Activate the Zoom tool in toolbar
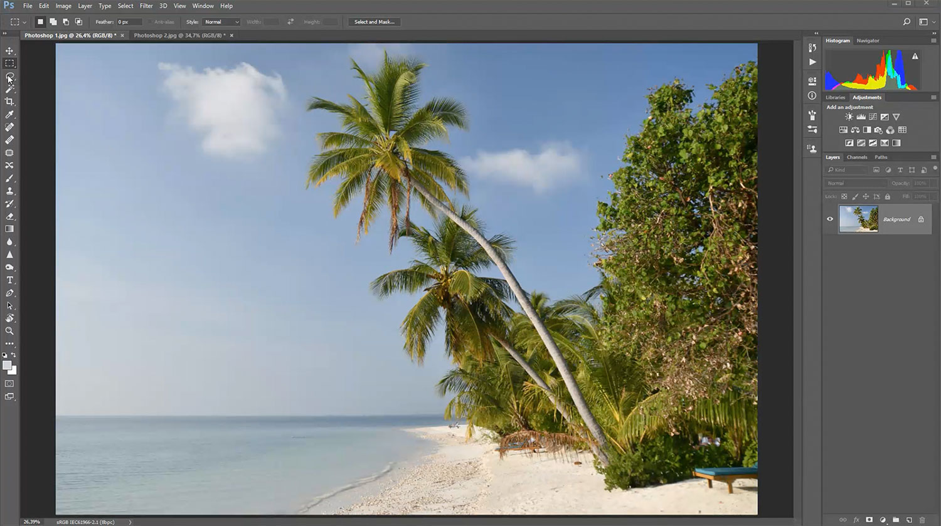Viewport: 941px width, 526px height. click(9, 331)
